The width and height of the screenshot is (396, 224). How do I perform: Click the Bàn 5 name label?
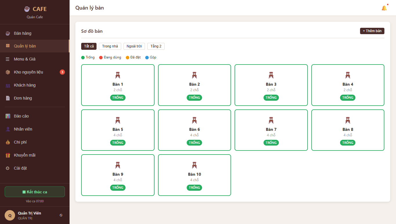click(118, 129)
